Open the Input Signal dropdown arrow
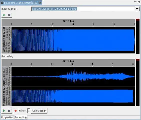The height and width of the screenshot is (120, 141). [x=137, y=9]
